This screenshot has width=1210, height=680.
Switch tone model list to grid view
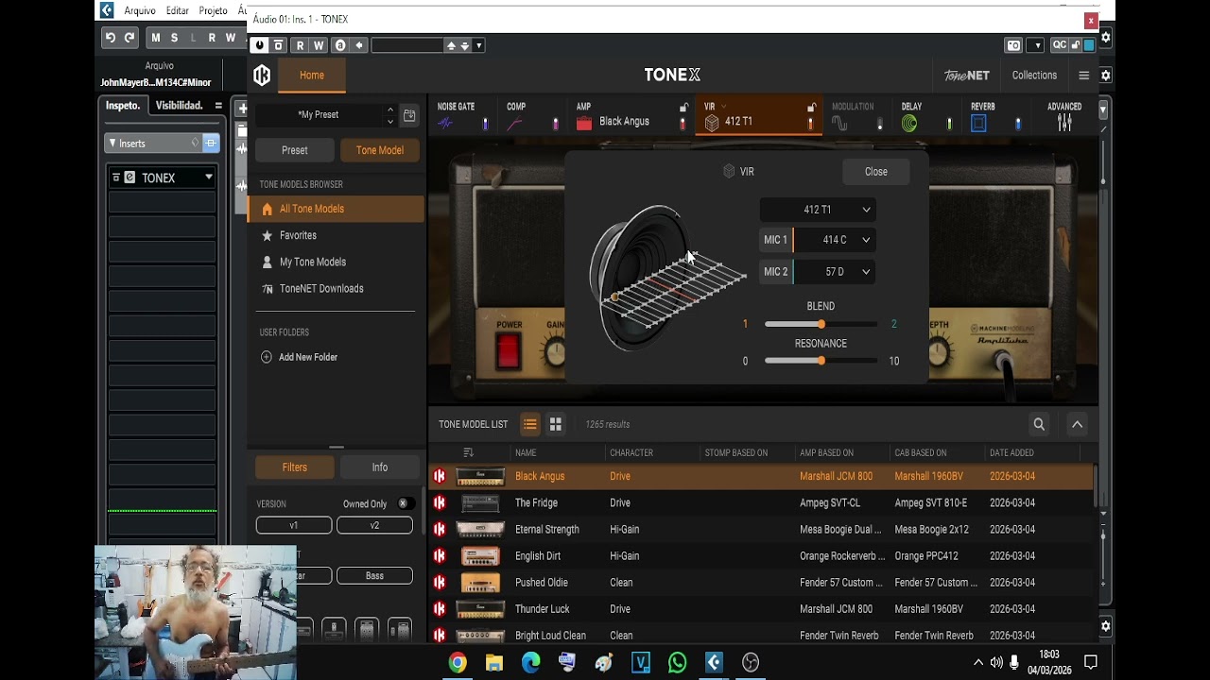click(x=556, y=425)
